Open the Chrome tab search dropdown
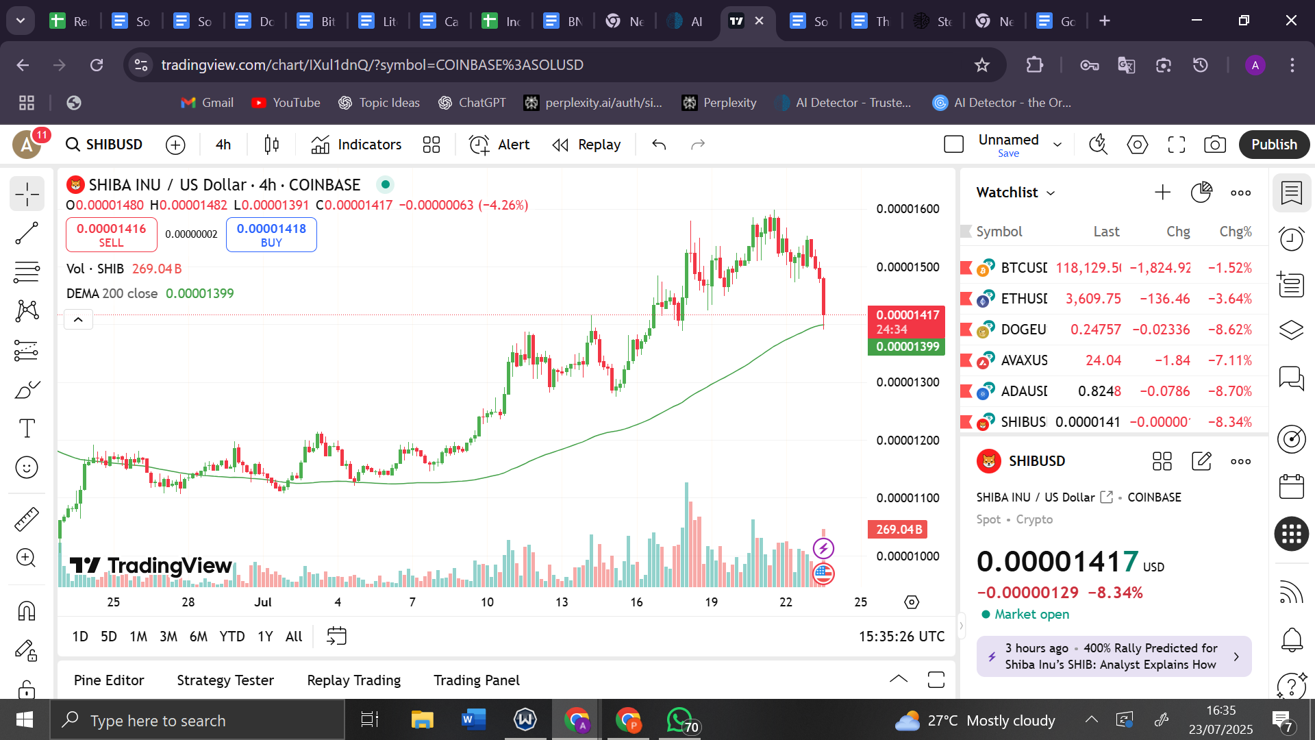Screen dimensions: 1315x740 [21, 21]
